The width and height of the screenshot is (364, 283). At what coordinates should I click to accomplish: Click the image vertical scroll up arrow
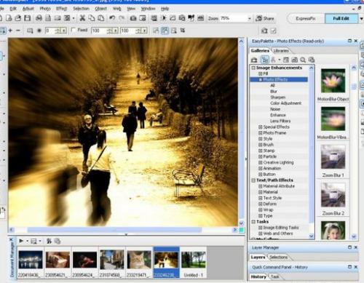(241, 41)
